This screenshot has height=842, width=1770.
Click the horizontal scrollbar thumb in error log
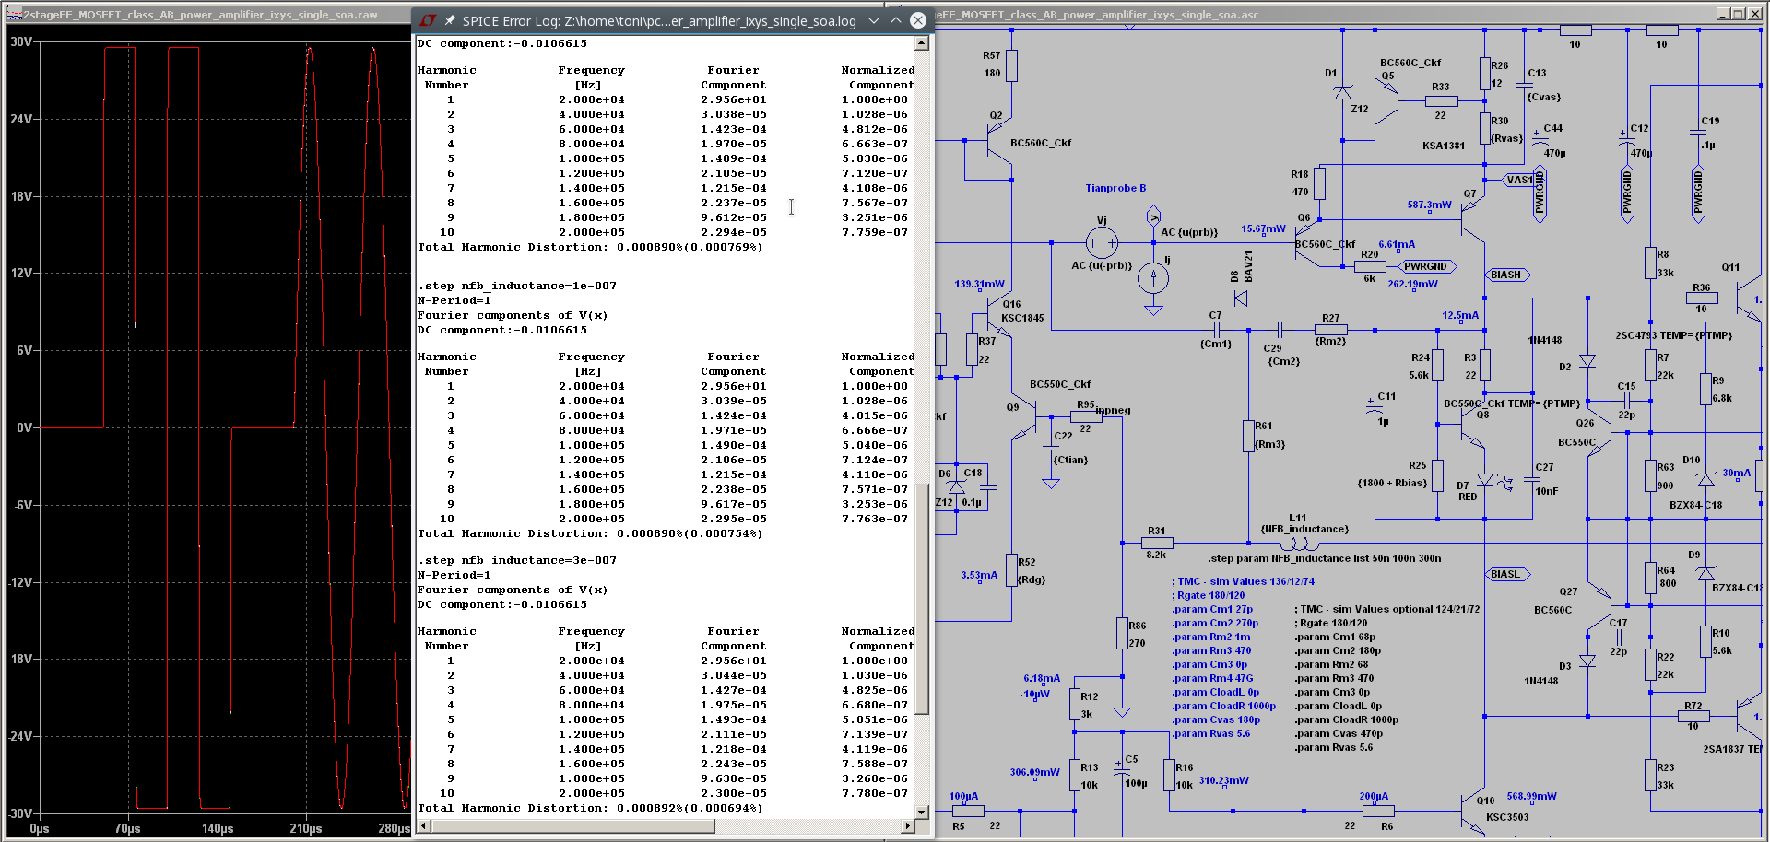point(572,825)
